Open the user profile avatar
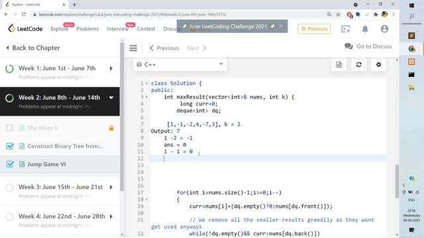This screenshot has width=424, height=238. coord(384,29)
